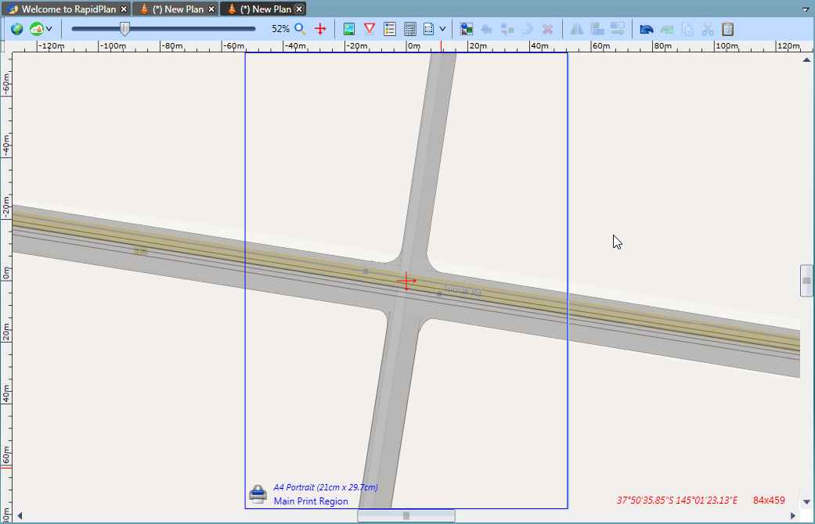Select the active rightmost New Plan tab
815x524 pixels.
pyautogui.click(x=264, y=9)
